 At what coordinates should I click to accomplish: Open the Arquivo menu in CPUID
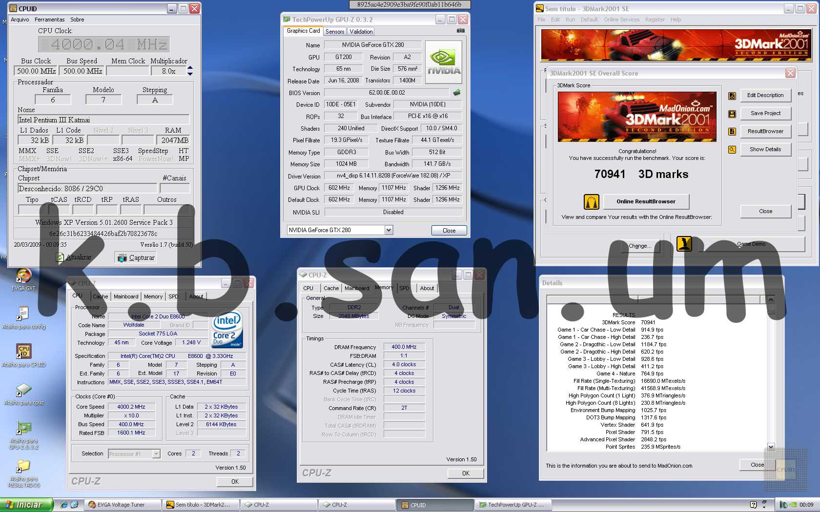pyautogui.click(x=20, y=20)
